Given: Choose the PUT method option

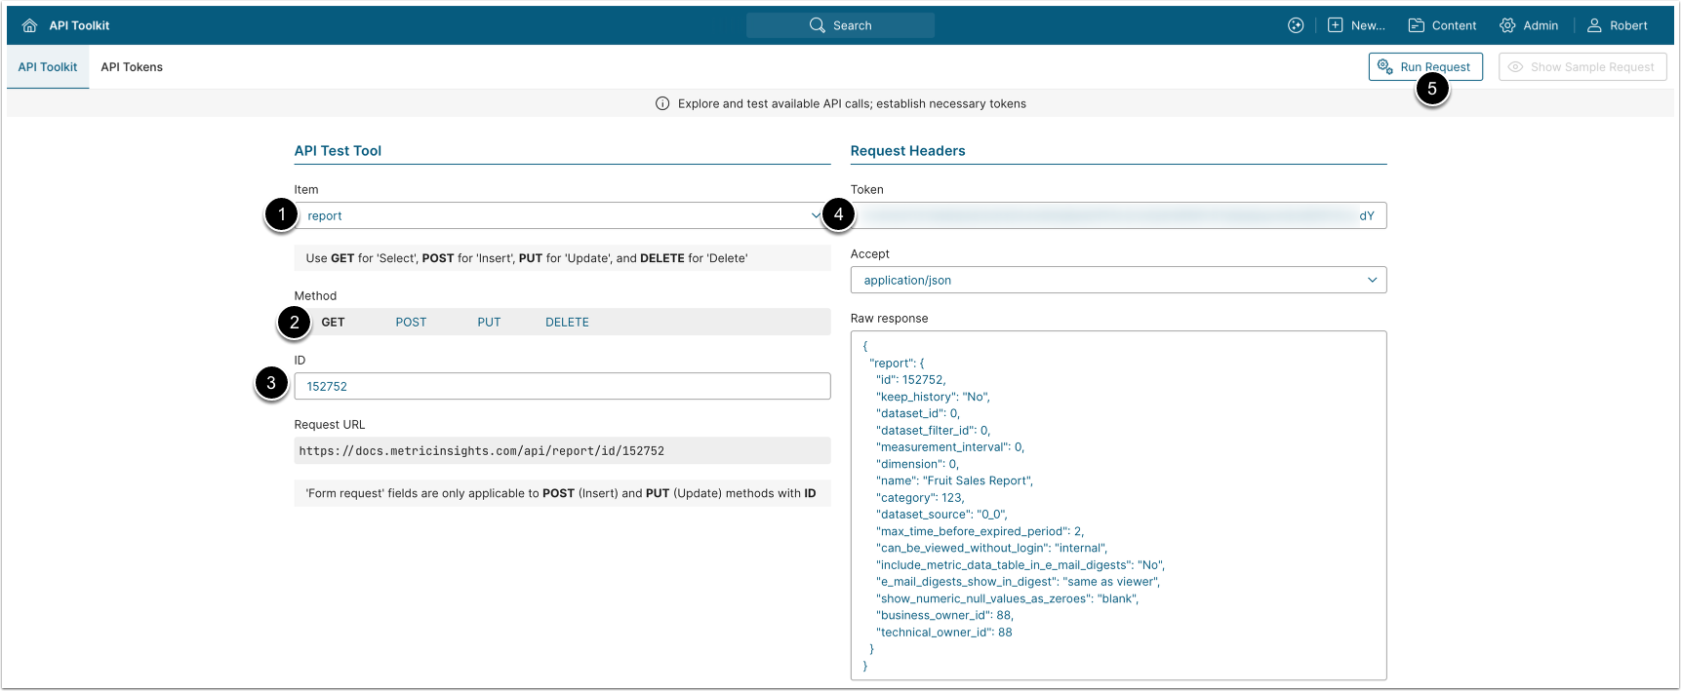Looking at the screenshot, I should tap(489, 322).
